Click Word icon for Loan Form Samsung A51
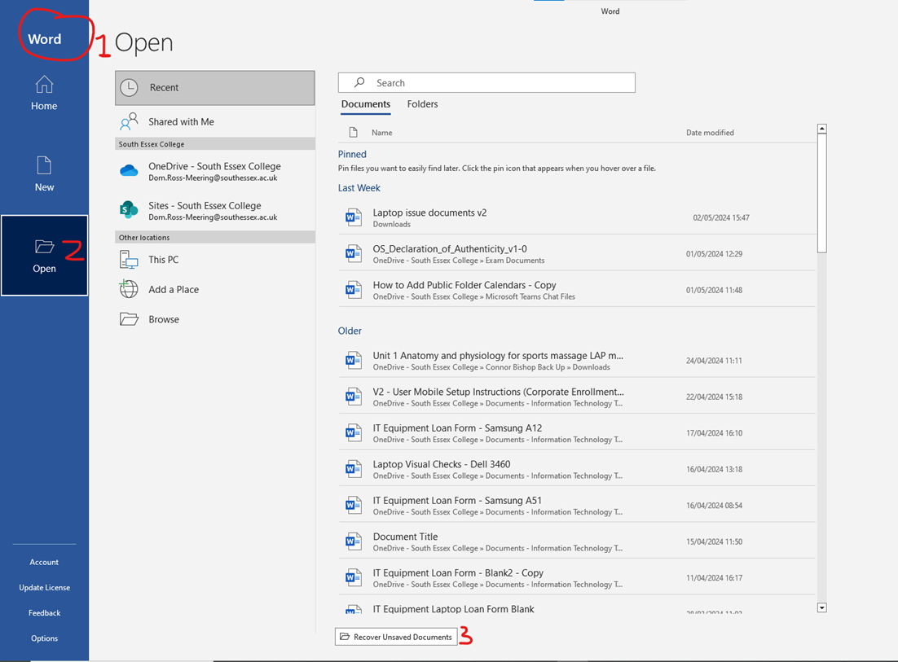898x662 pixels. point(354,505)
